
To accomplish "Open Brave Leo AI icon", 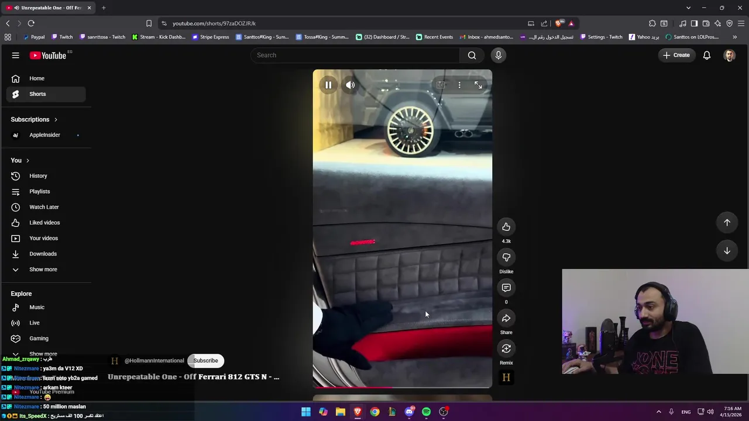I will tap(717, 23).
